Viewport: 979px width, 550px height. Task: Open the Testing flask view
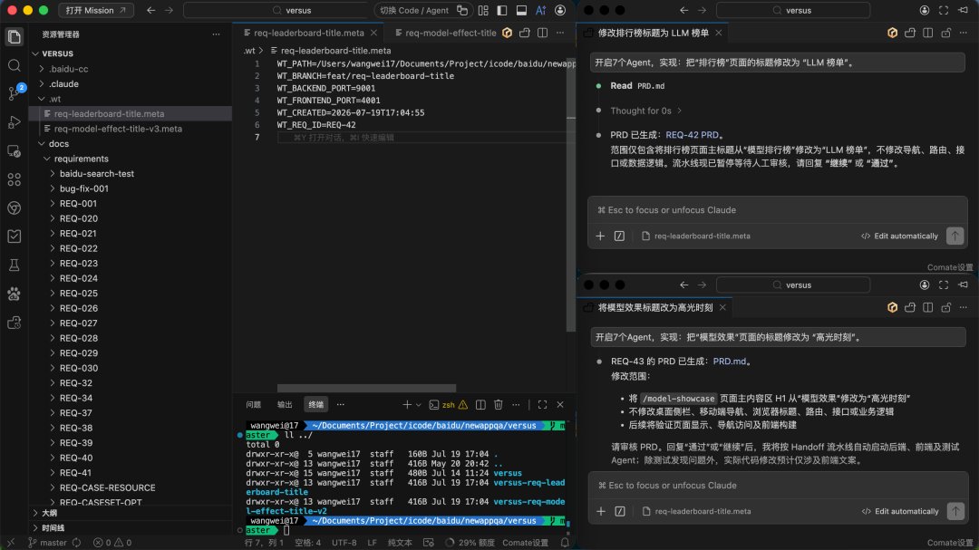click(14, 265)
